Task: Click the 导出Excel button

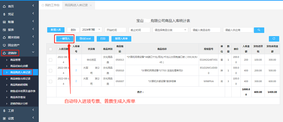Action: pyautogui.click(x=85, y=39)
